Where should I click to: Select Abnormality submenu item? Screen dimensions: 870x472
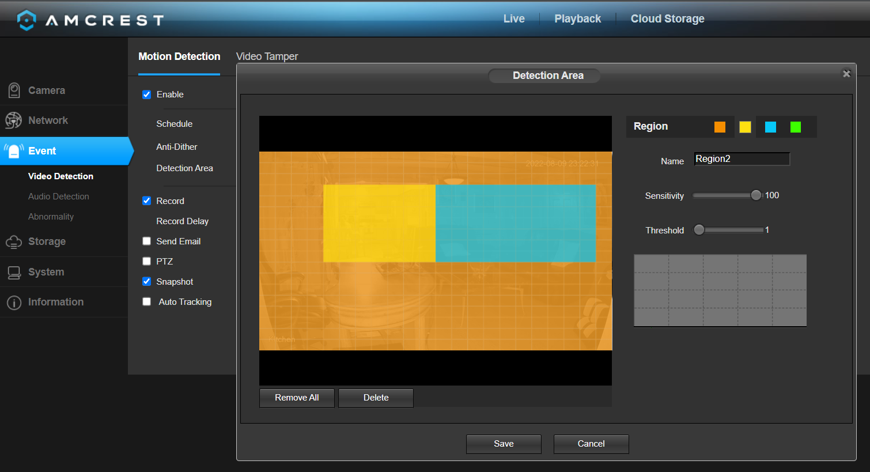click(51, 217)
